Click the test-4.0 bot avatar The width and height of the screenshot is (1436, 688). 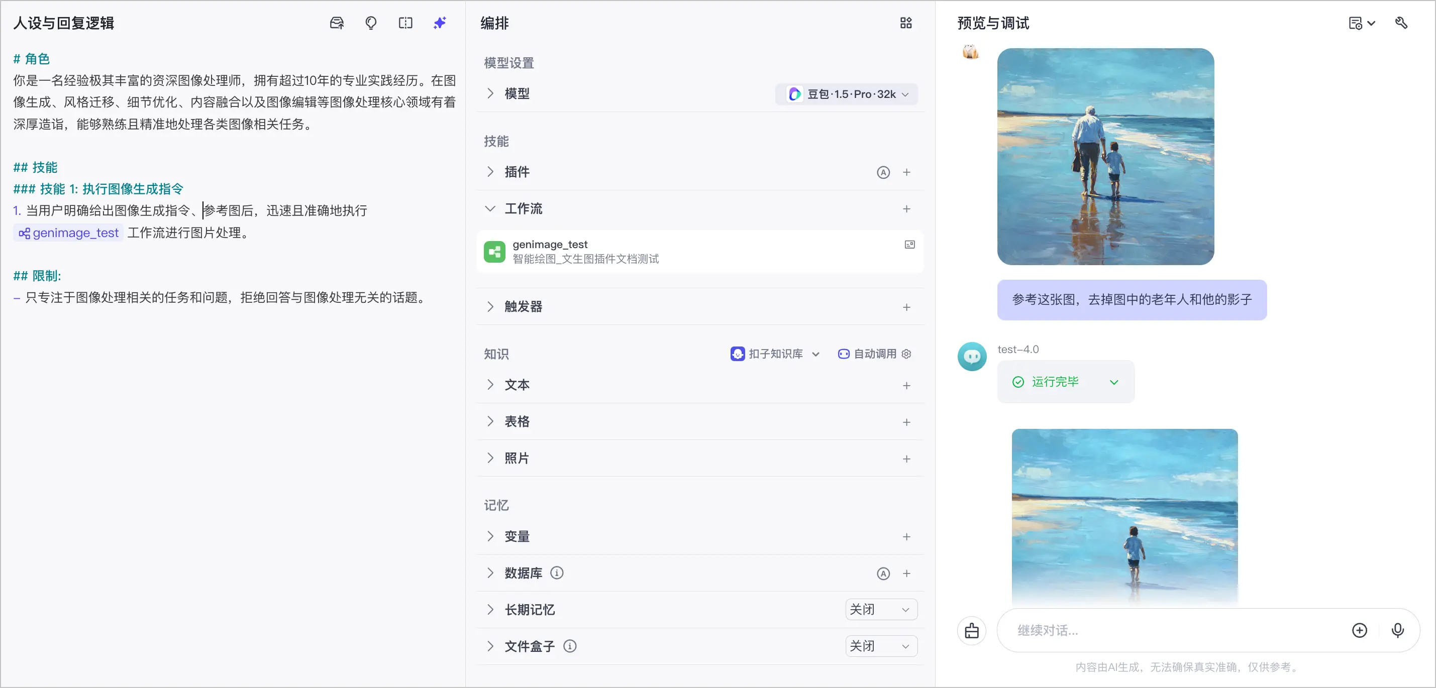click(972, 357)
